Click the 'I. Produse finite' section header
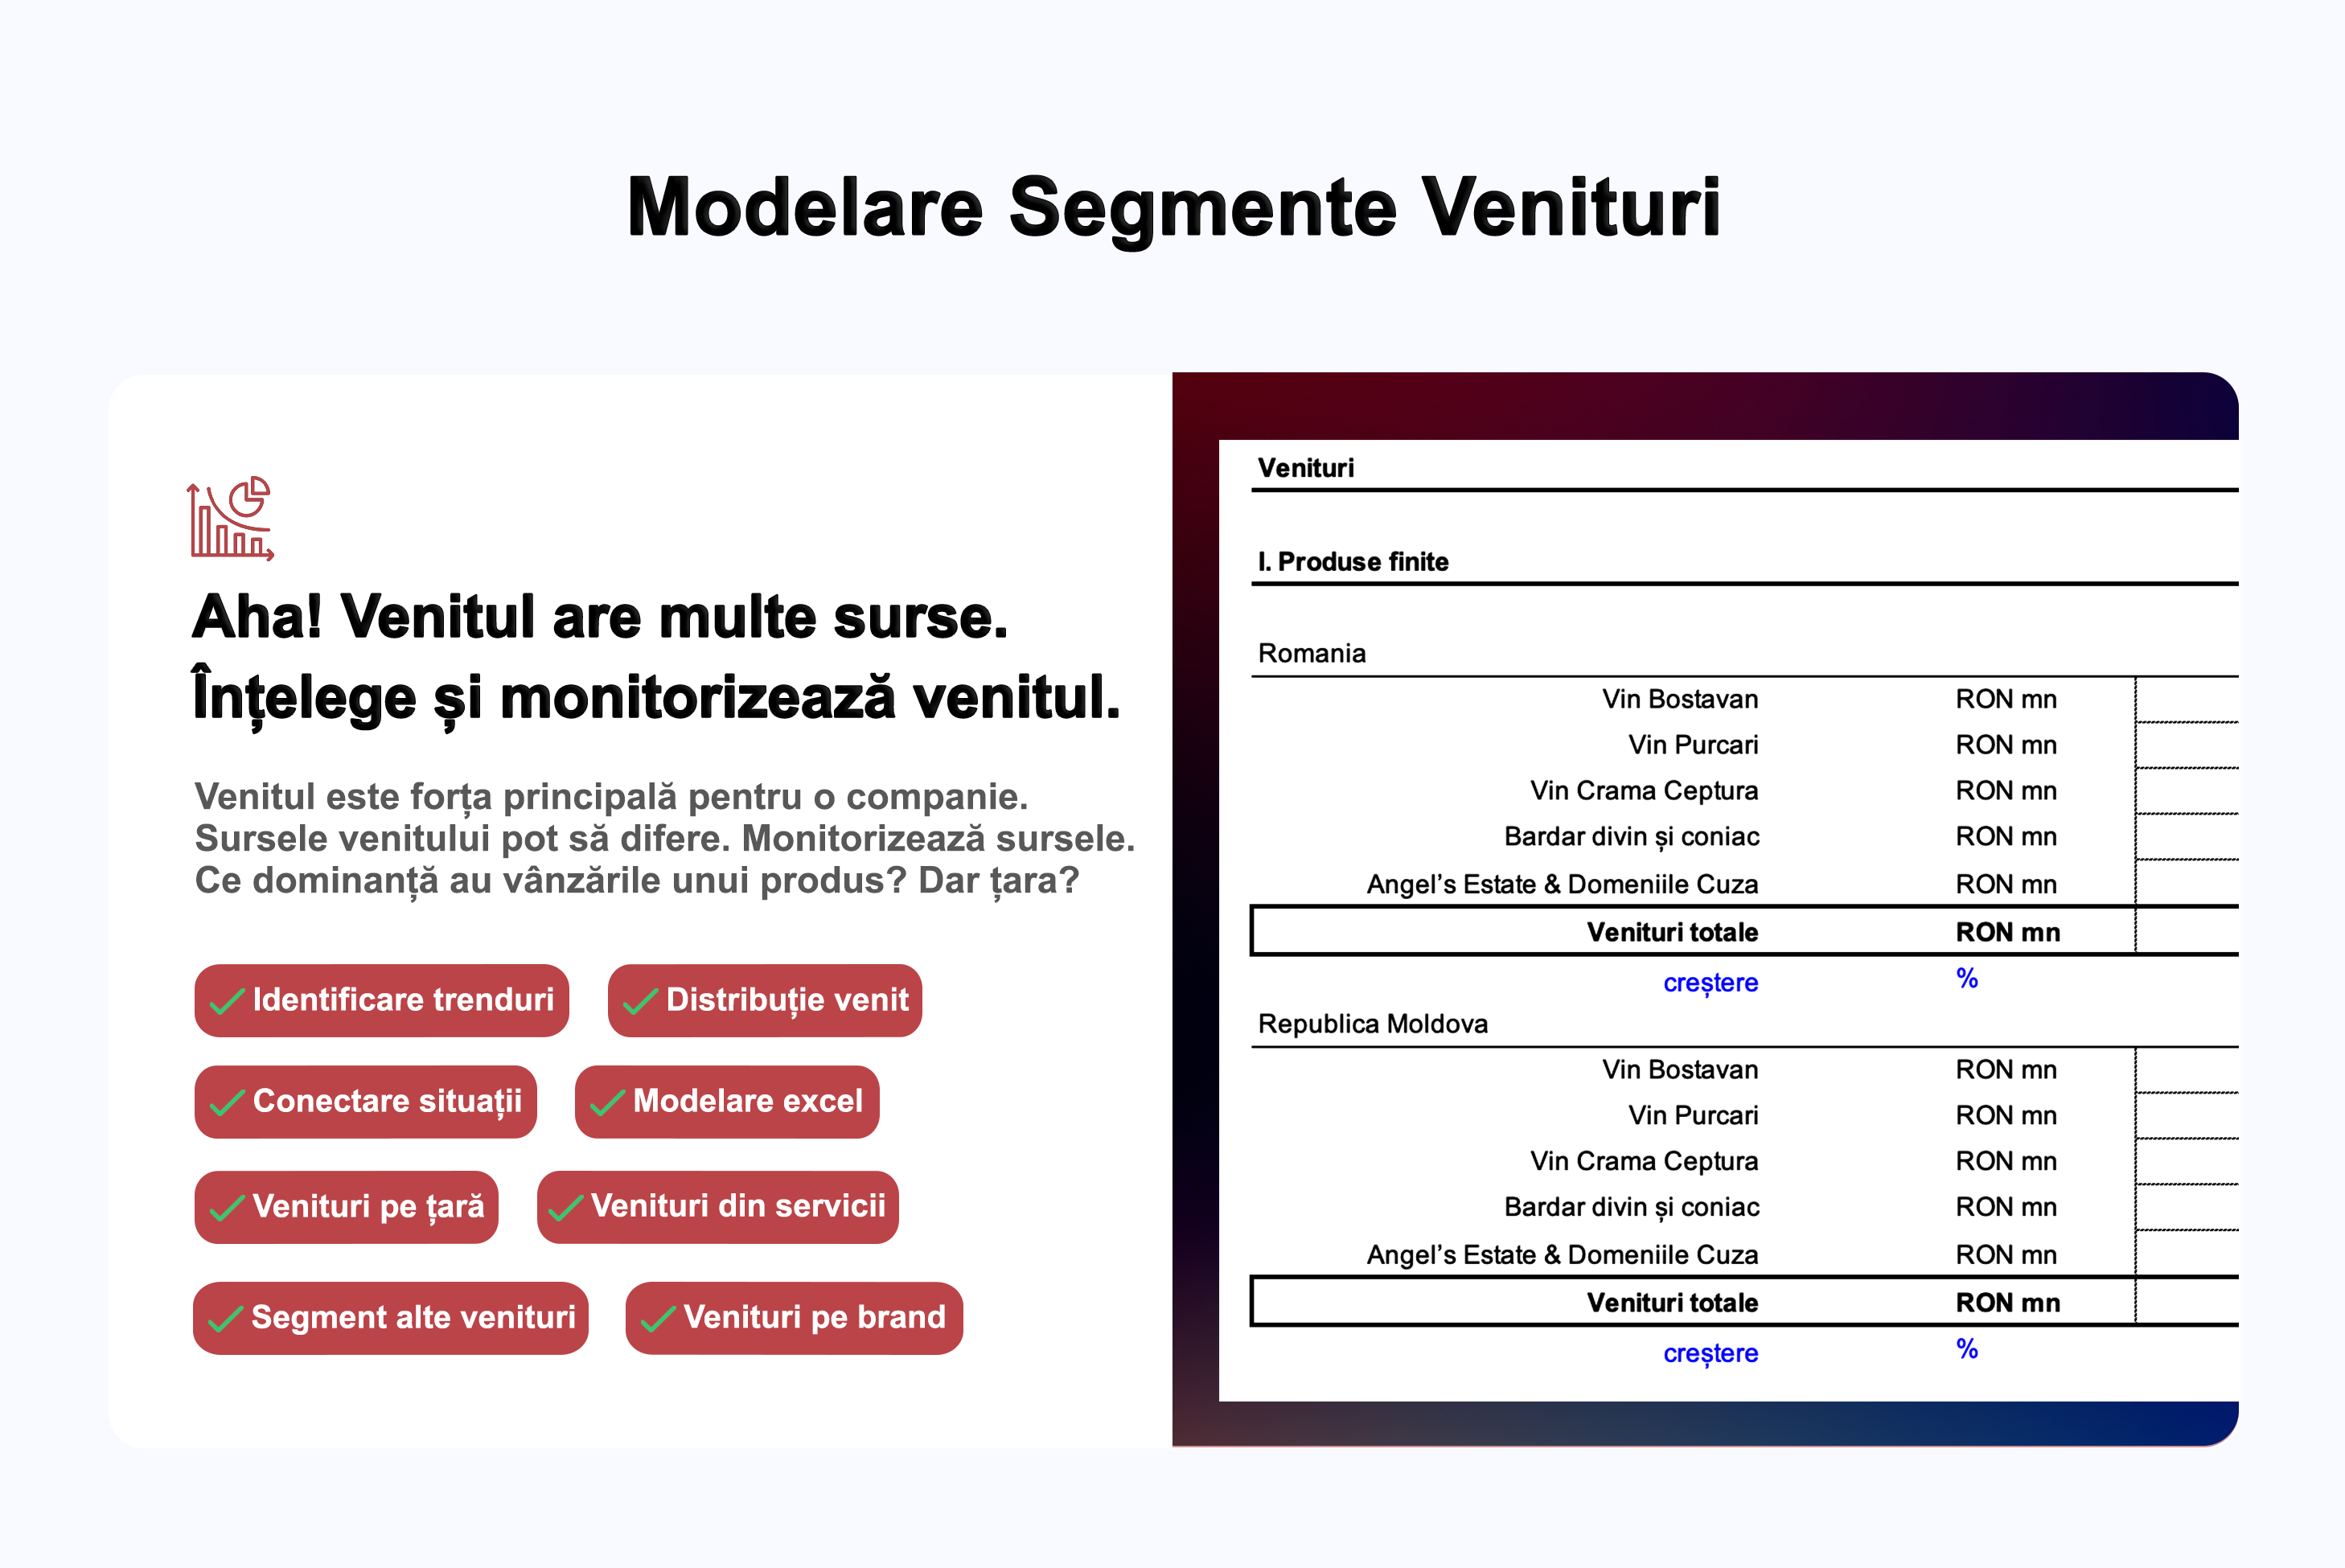Screen dimensions: 2345x1568 pyautogui.click(x=1353, y=562)
